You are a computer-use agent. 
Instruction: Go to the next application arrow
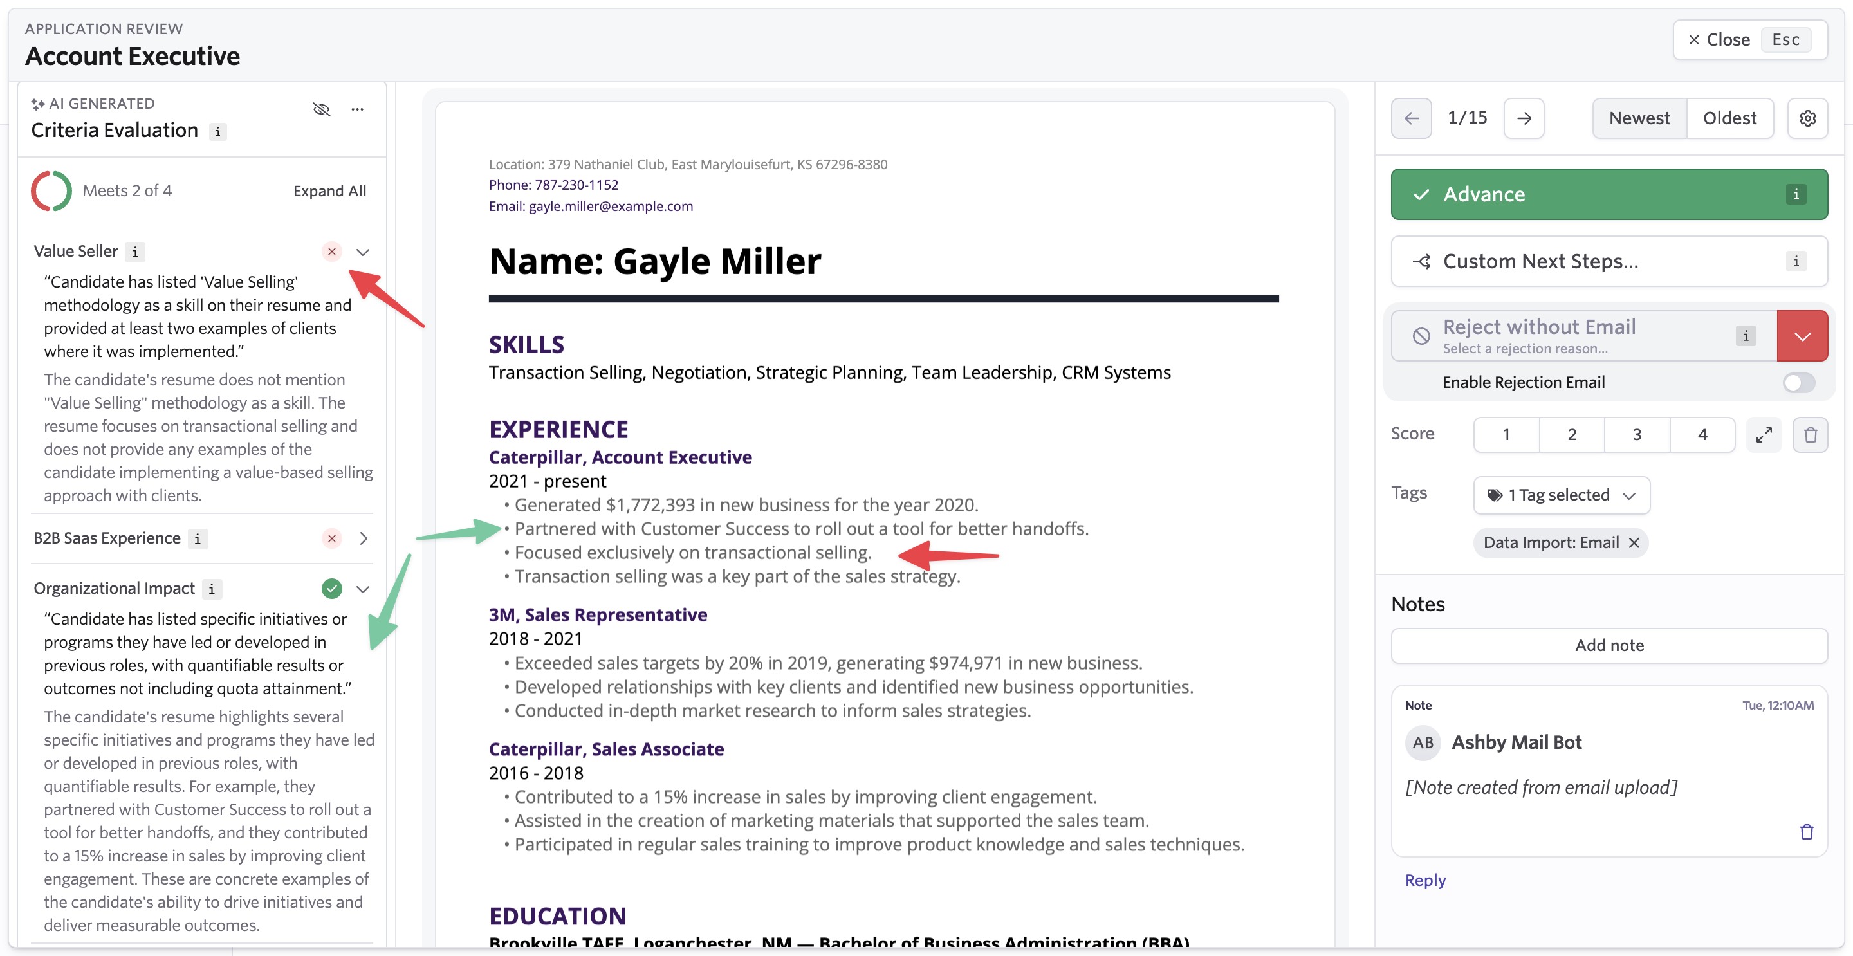(1524, 118)
